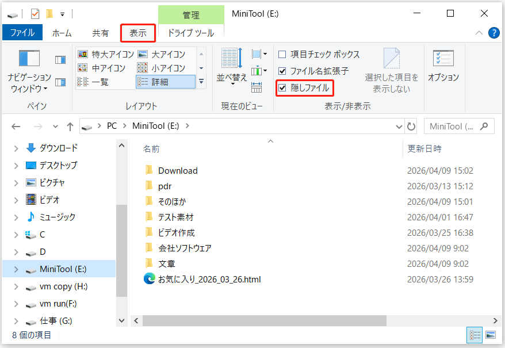
Task: Expand the layout gallery more arrow
Action: point(201,82)
